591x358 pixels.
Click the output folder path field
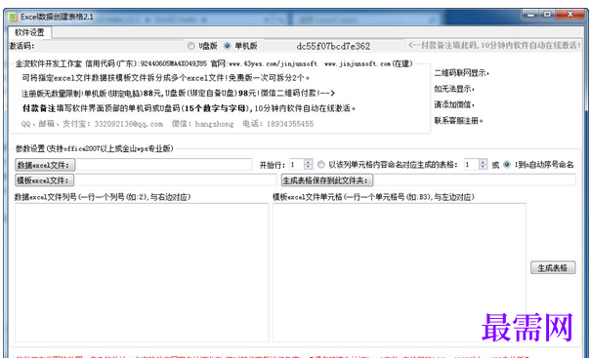475,179
